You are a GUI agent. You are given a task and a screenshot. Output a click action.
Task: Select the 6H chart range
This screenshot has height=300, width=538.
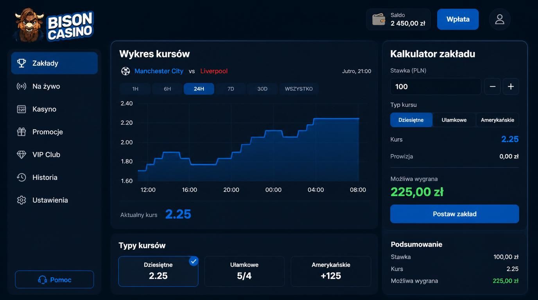tap(167, 89)
